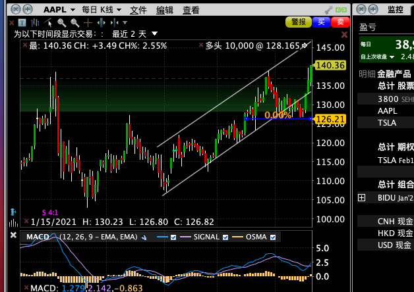Click the green chain link icon

click(x=341, y=10)
